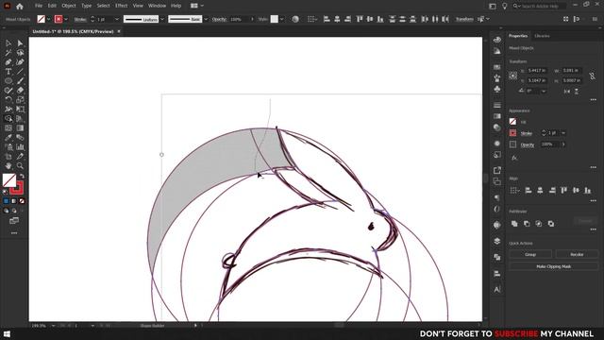Choose the Line Segment tool

tap(20, 72)
